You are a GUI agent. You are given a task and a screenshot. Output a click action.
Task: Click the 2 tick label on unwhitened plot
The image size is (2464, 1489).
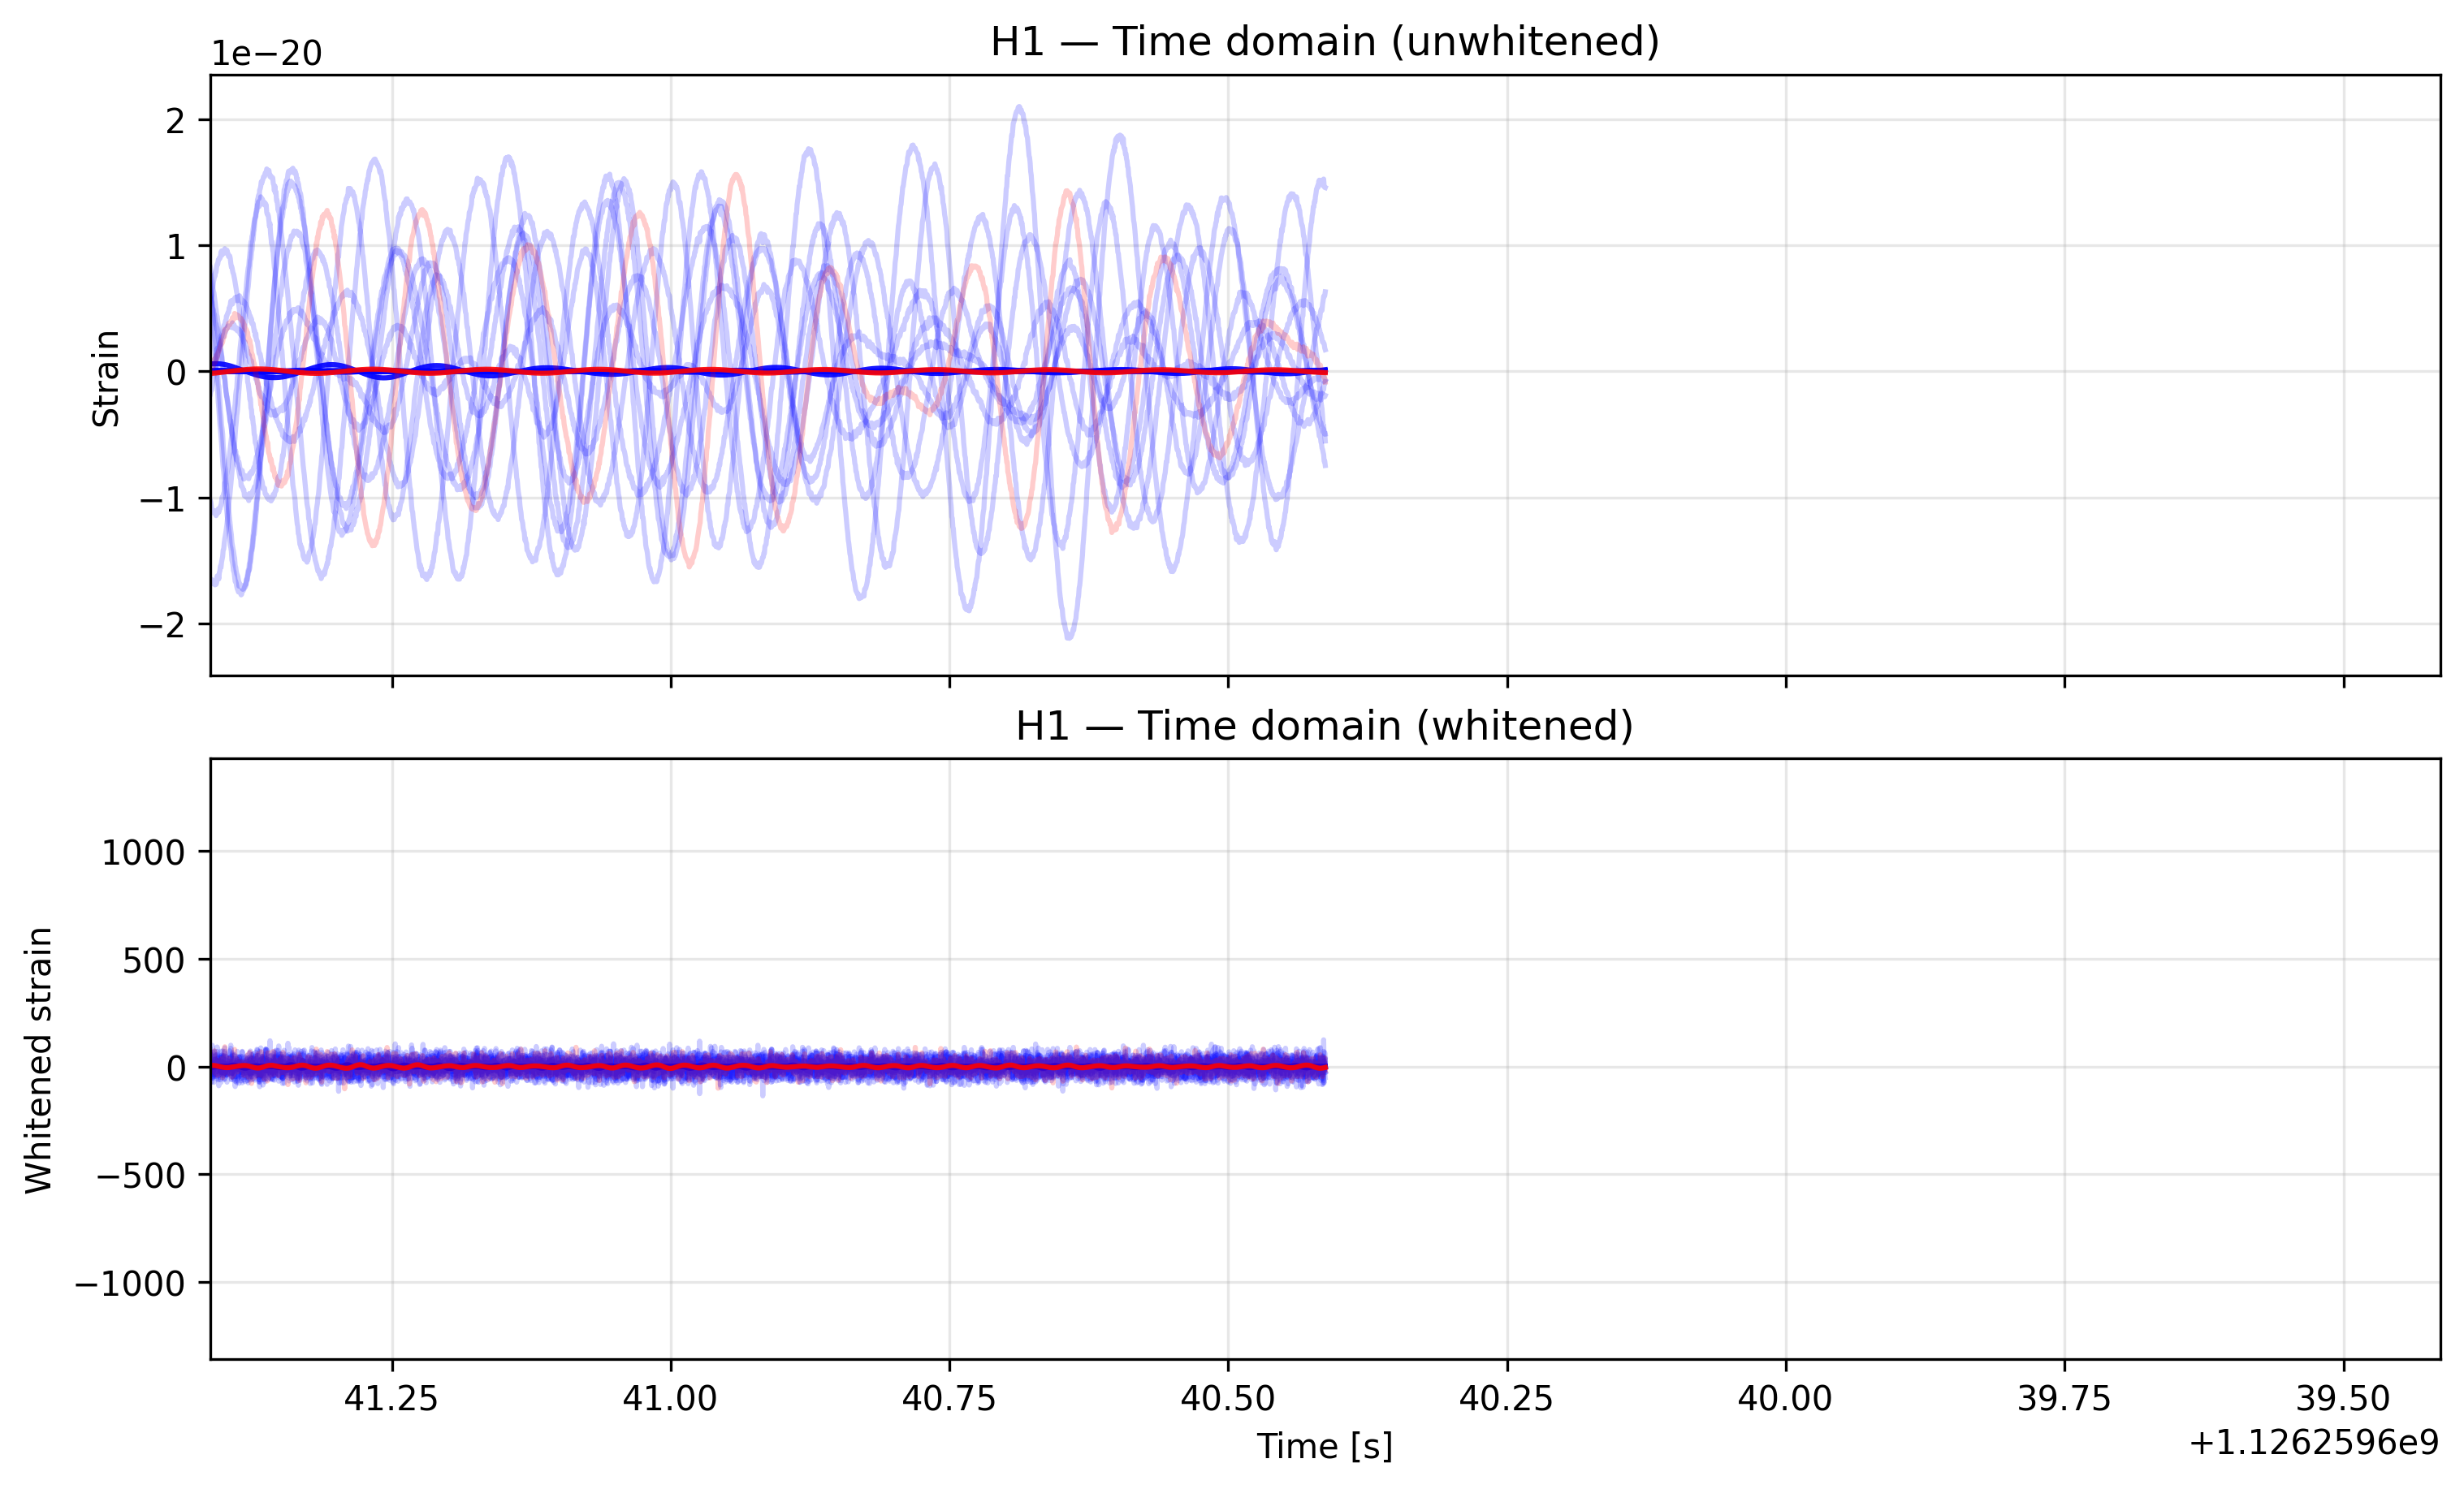[x=176, y=122]
